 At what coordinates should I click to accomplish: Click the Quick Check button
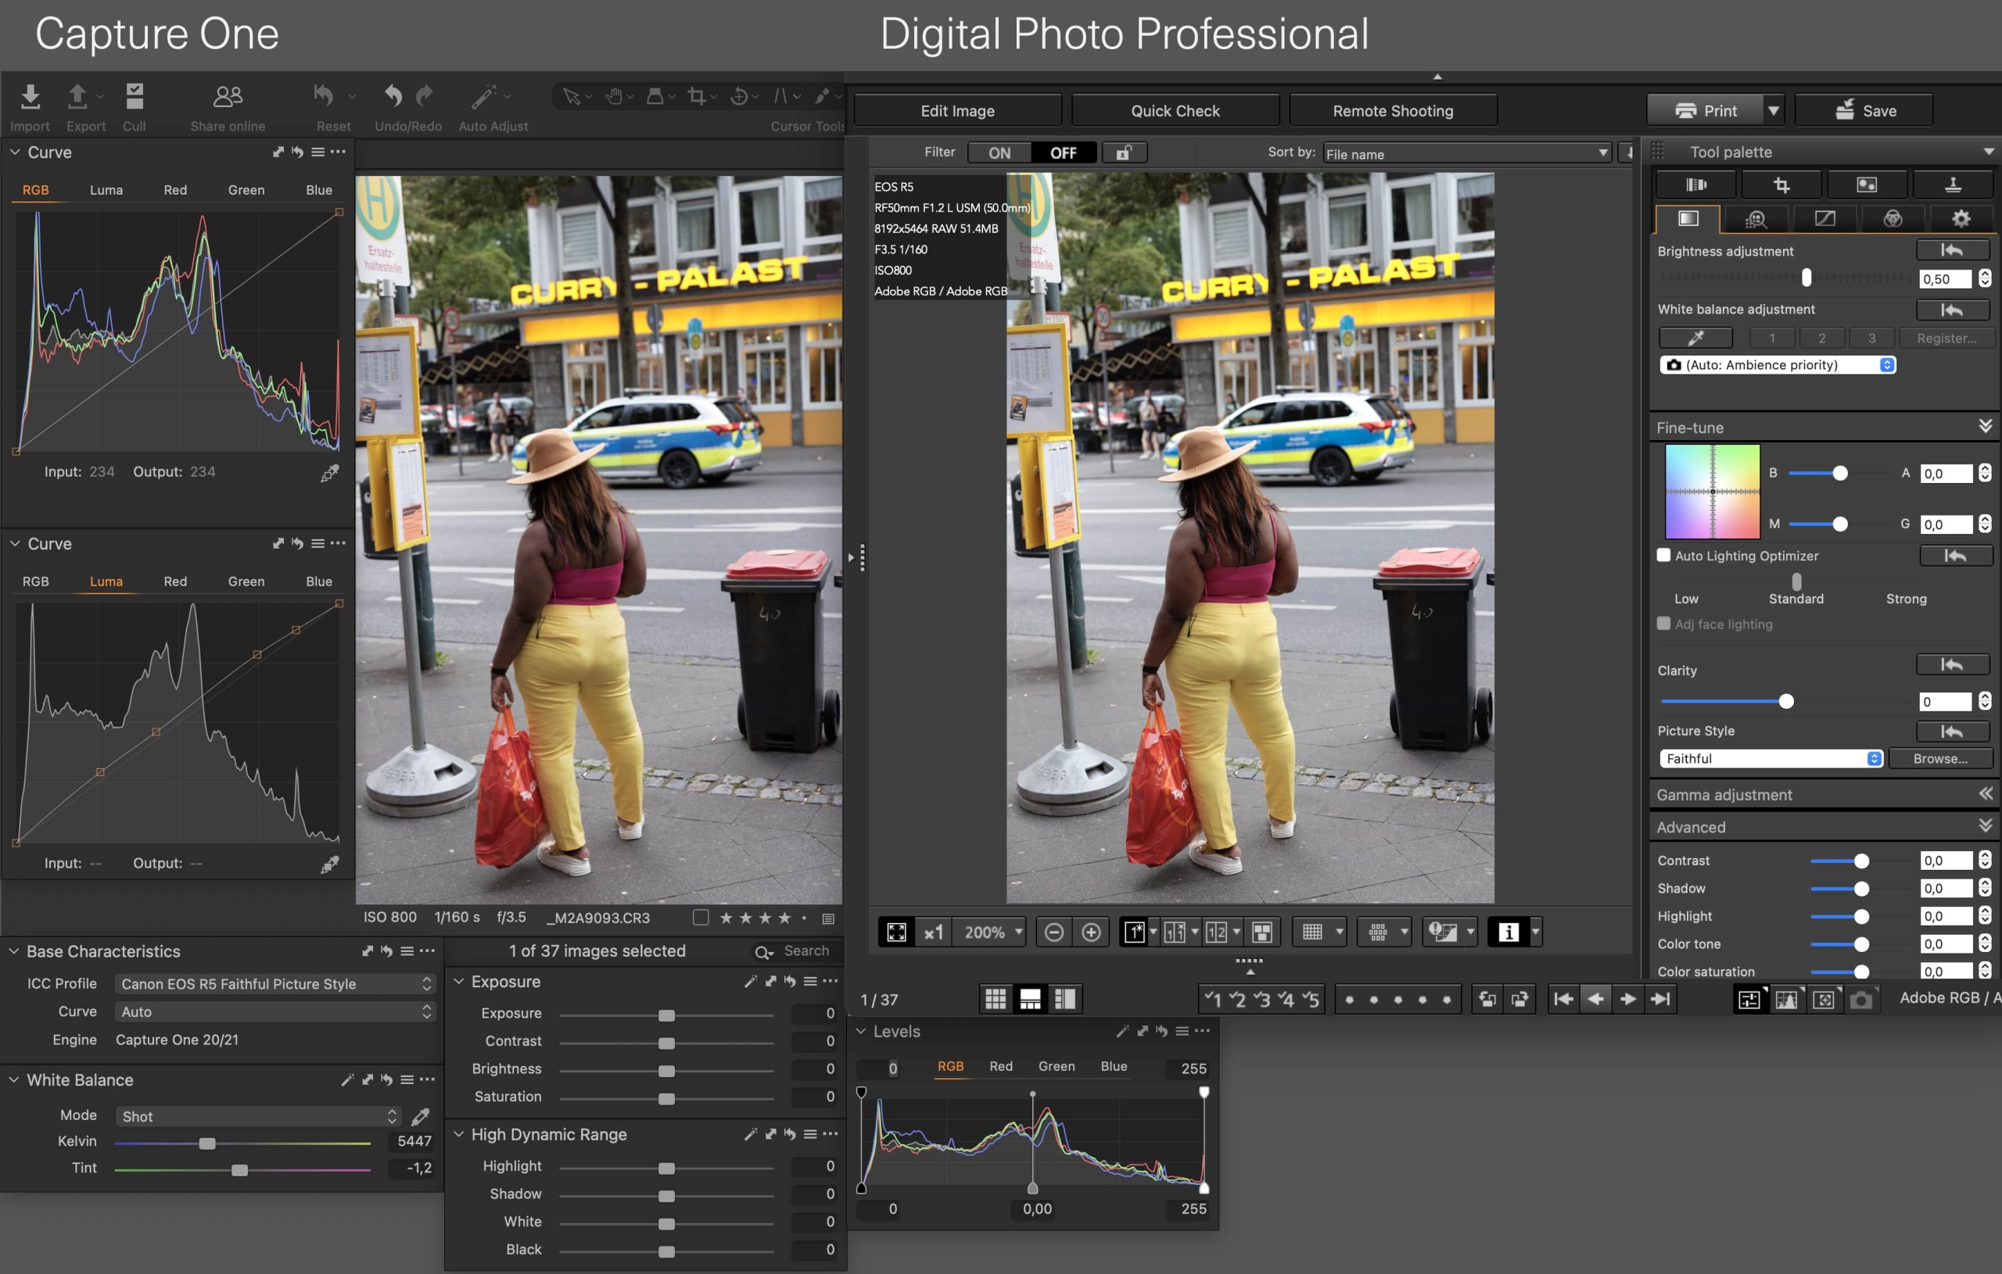[1175, 110]
